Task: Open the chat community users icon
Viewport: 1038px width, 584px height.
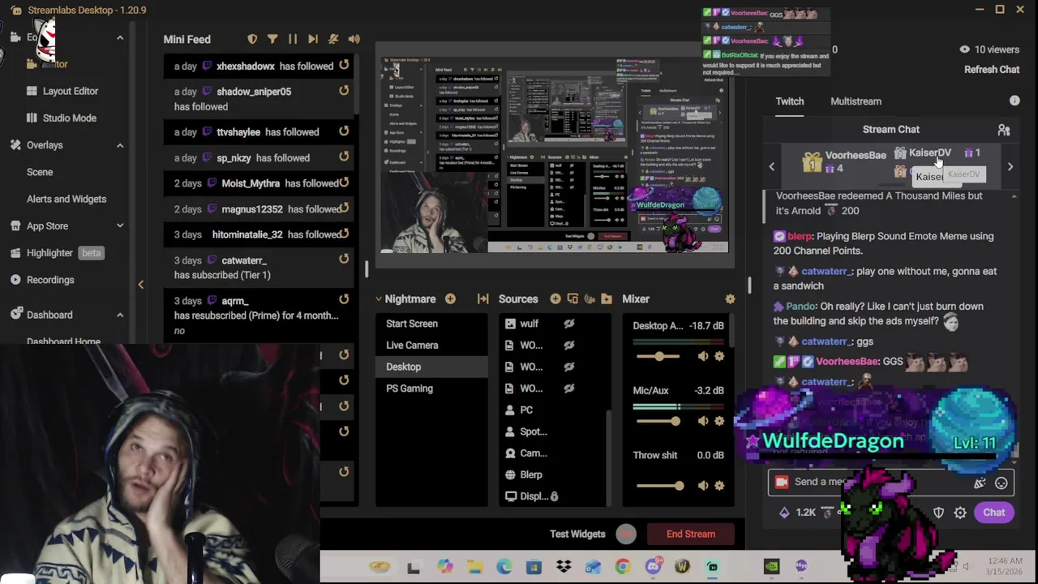Action: [x=1004, y=130]
